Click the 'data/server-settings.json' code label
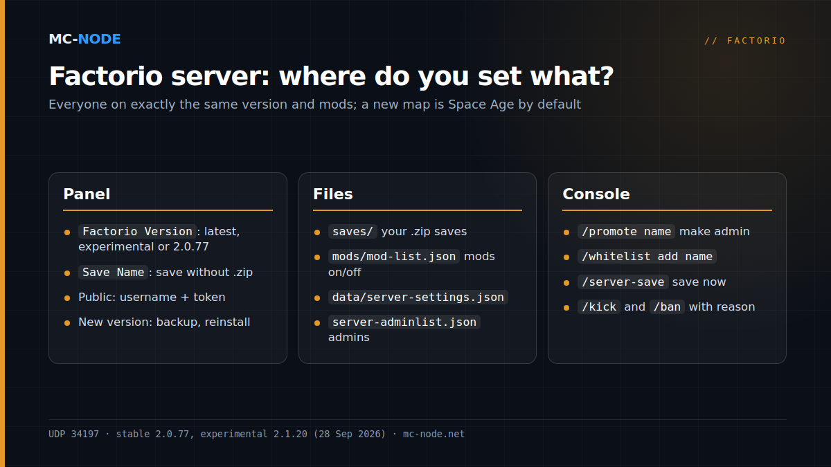Viewport: 831px width, 467px height. tap(418, 297)
